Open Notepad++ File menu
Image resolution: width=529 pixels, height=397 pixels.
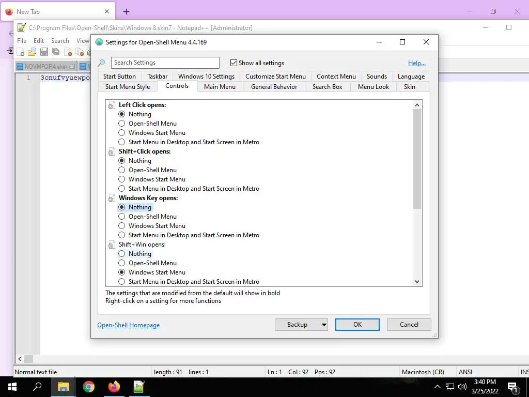22,41
